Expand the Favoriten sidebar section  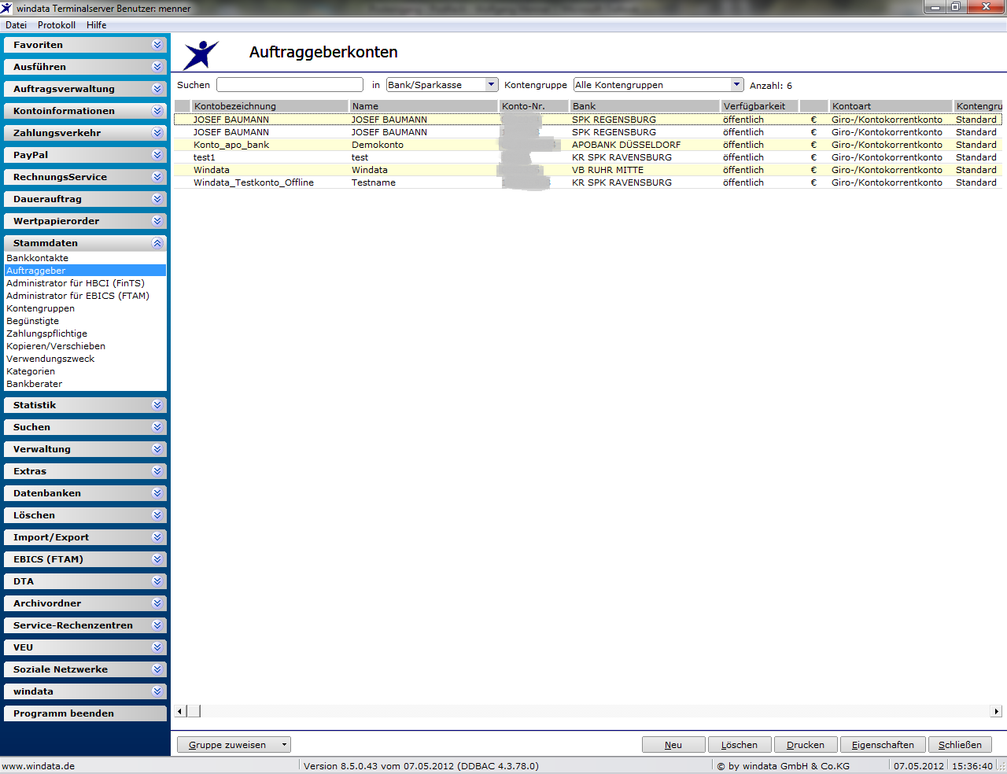pos(85,45)
